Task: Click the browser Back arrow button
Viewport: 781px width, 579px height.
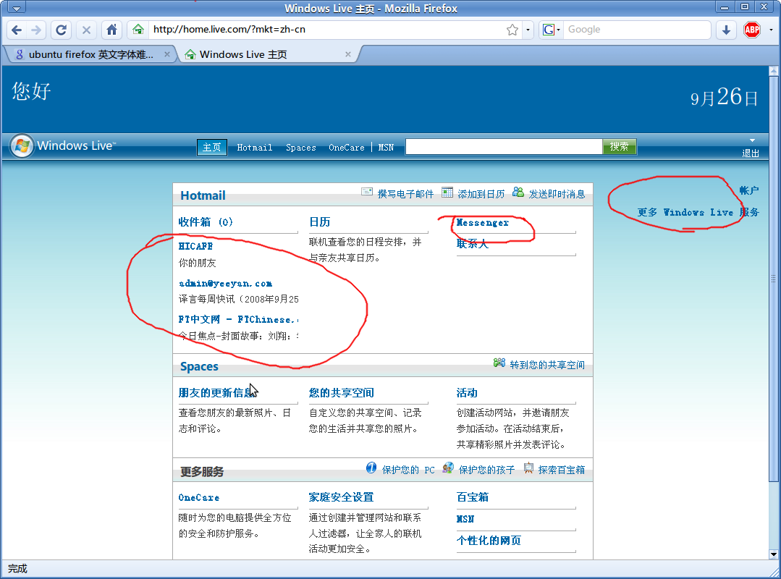Action: pyautogui.click(x=17, y=30)
